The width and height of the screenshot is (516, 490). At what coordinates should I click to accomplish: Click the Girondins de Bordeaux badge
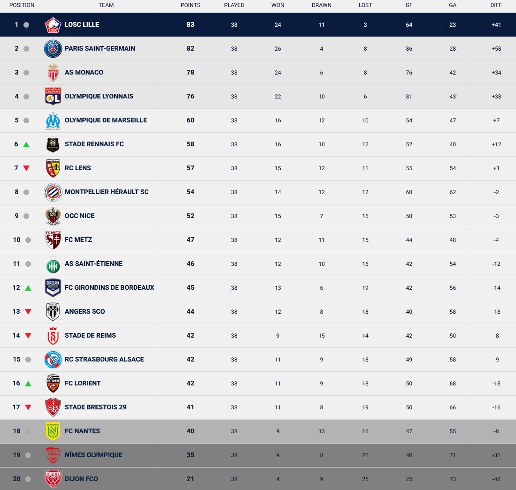[x=53, y=288]
